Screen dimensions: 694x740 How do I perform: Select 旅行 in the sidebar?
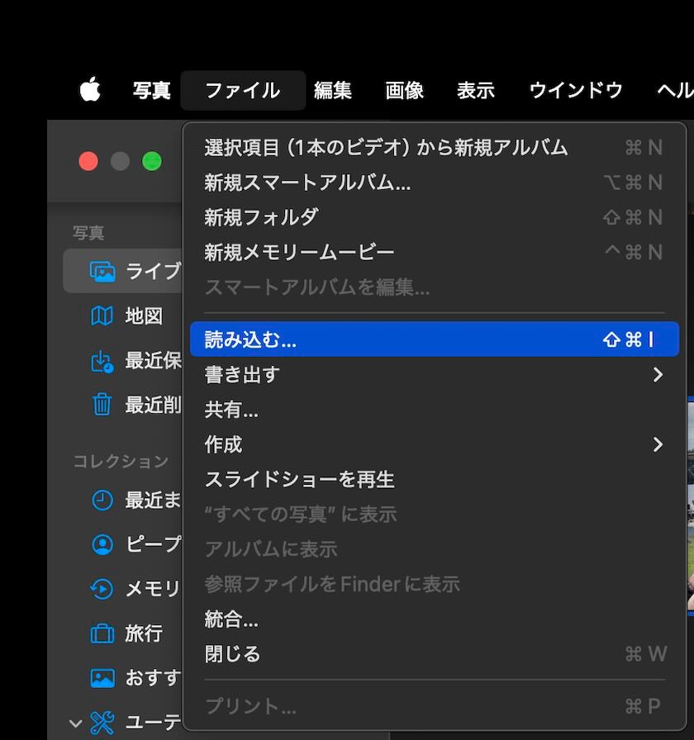(x=144, y=633)
